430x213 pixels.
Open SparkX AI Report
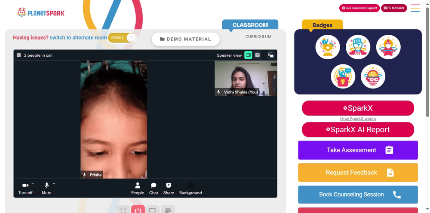pos(358,130)
